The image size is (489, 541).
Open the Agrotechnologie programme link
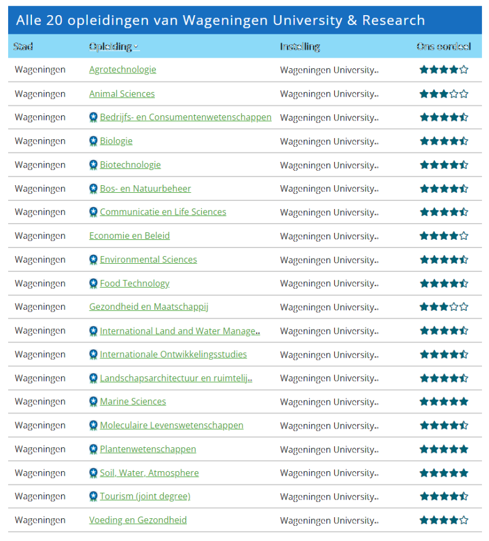[122, 70]
